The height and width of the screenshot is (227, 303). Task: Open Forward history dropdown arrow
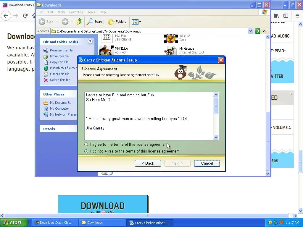[72, 22]
